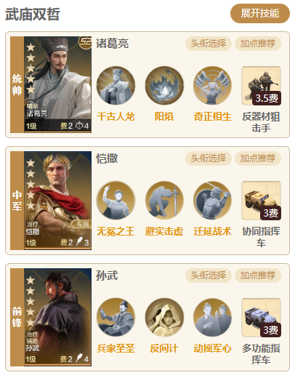Open the 千古人龙 skill icon
The image size is (295, 378).
(116, 86)
